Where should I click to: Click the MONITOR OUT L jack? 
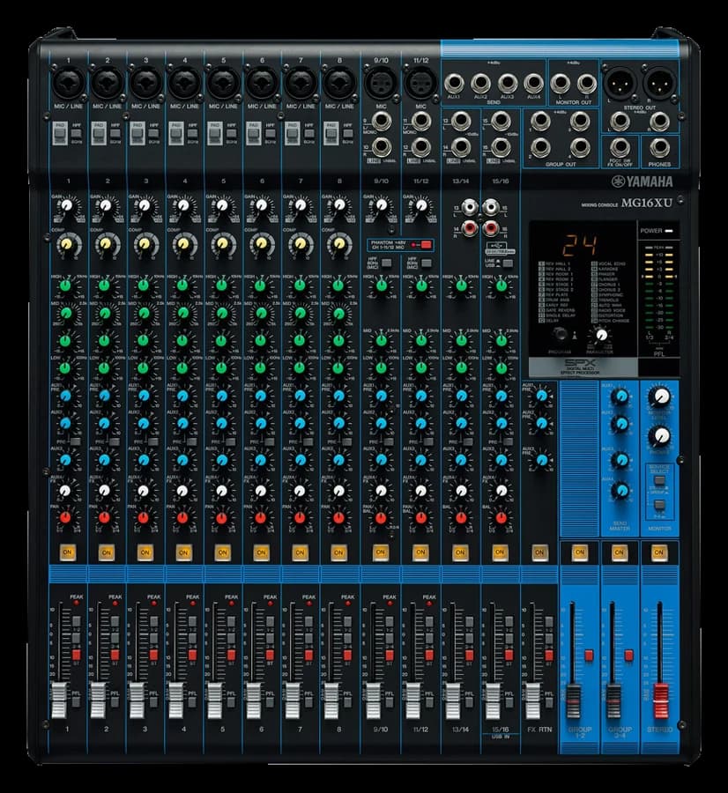560,83
